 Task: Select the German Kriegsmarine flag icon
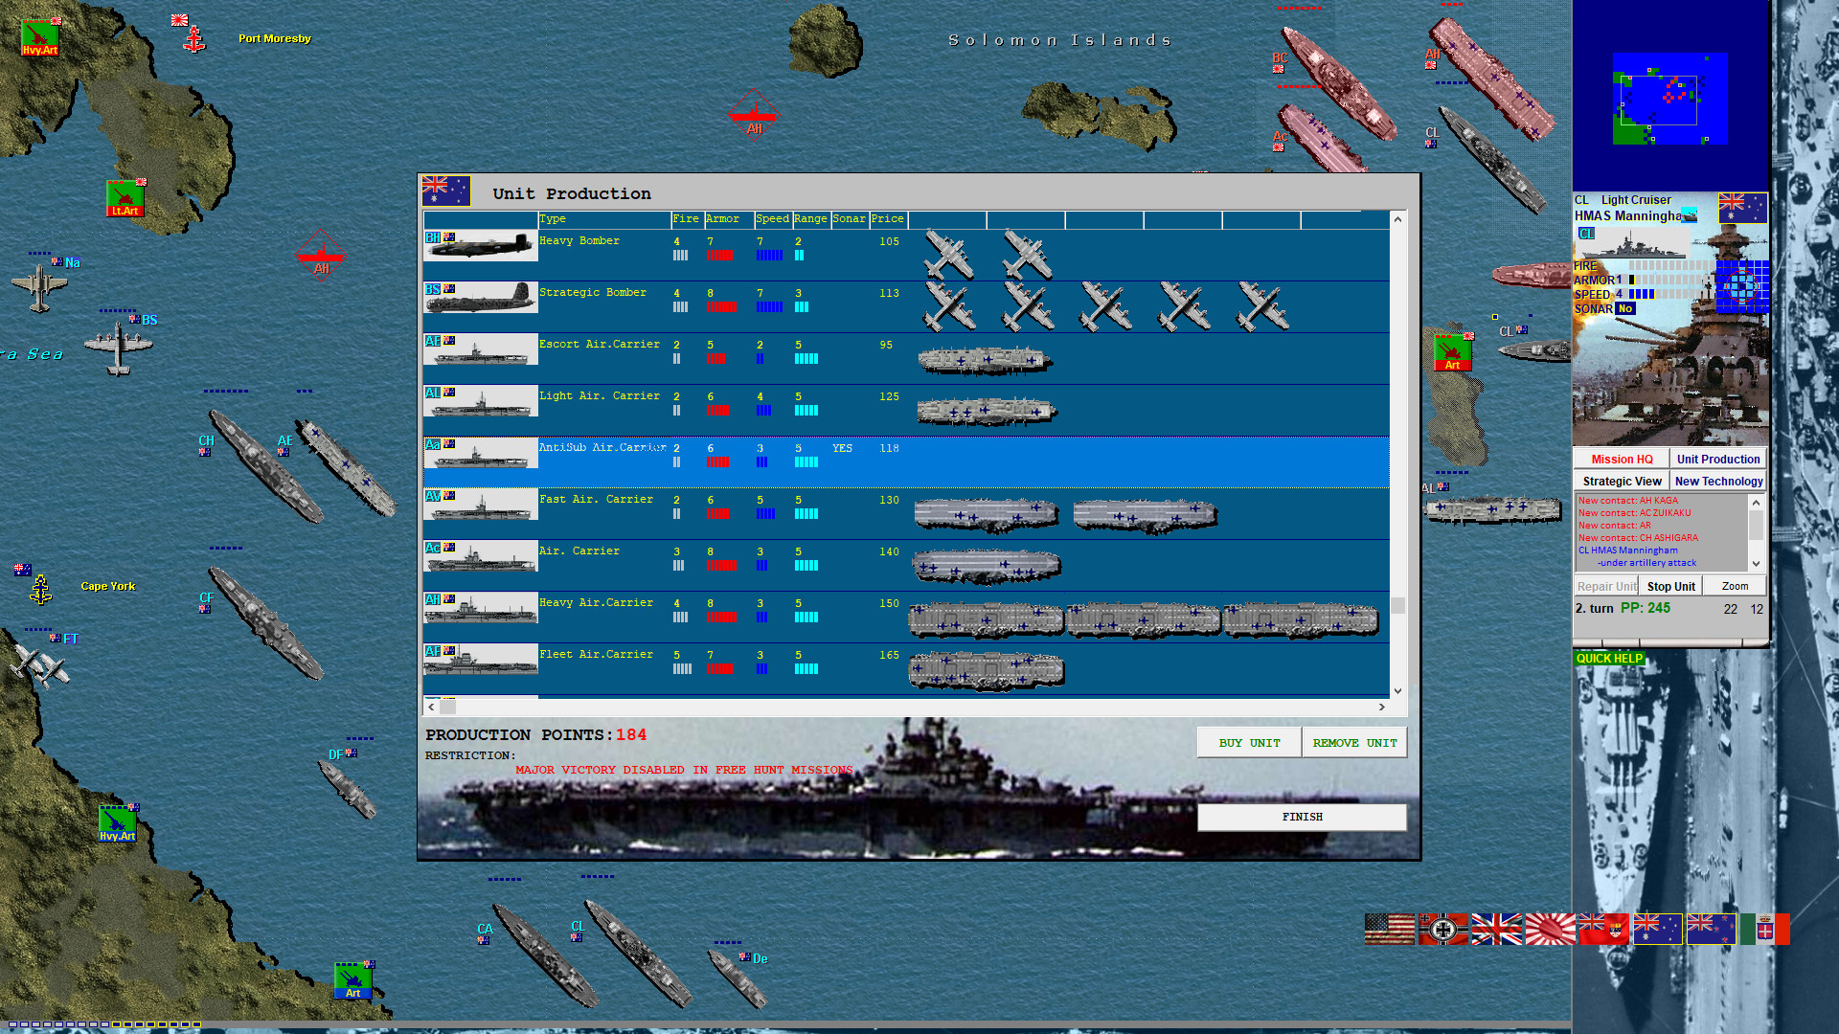(1442, 929)
